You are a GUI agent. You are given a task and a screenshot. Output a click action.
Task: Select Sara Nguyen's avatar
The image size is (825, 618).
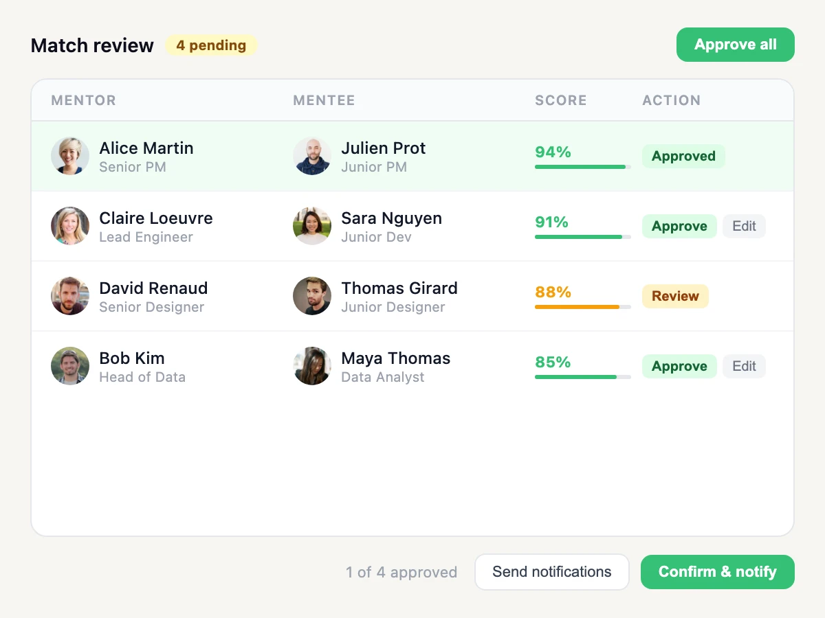point(312,226)
